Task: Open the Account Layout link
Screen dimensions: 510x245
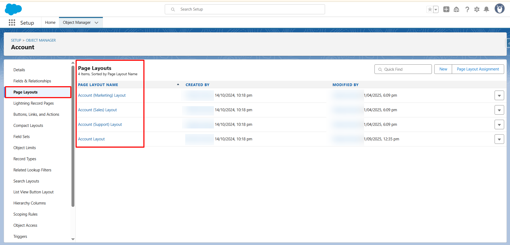Action: 91,139
